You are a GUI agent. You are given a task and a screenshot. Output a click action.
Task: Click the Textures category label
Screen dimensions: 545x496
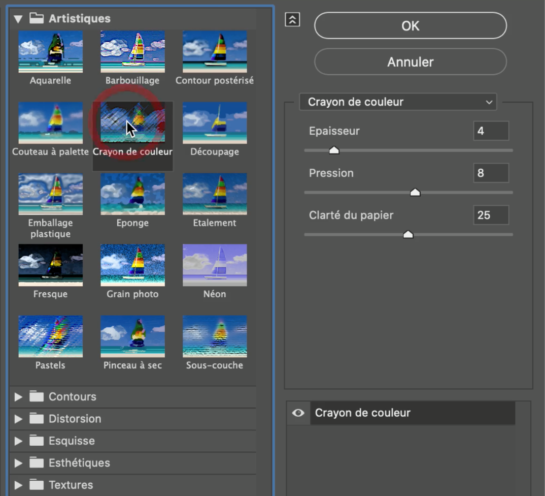(71, 485)
